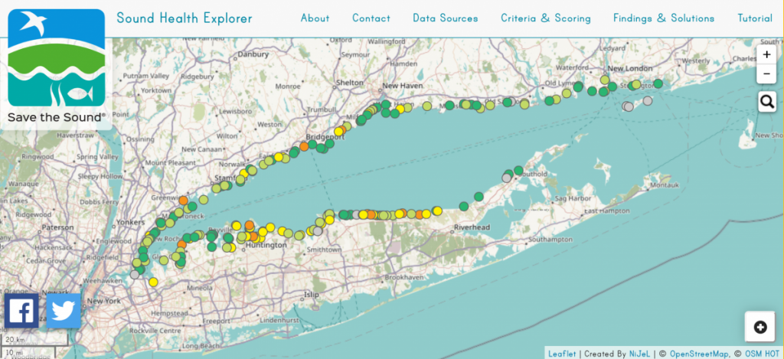The height and width of the screenshot is (359, 784).
Task: Go to the Contact menu item
Action: pyautogui.click(x=371, y=18)
